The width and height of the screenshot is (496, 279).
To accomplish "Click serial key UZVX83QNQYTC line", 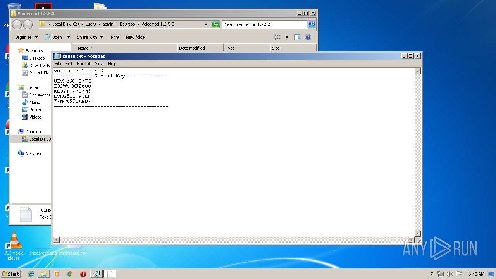I will [72, 81].
